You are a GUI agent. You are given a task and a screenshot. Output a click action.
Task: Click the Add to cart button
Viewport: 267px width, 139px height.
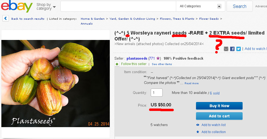219,116
